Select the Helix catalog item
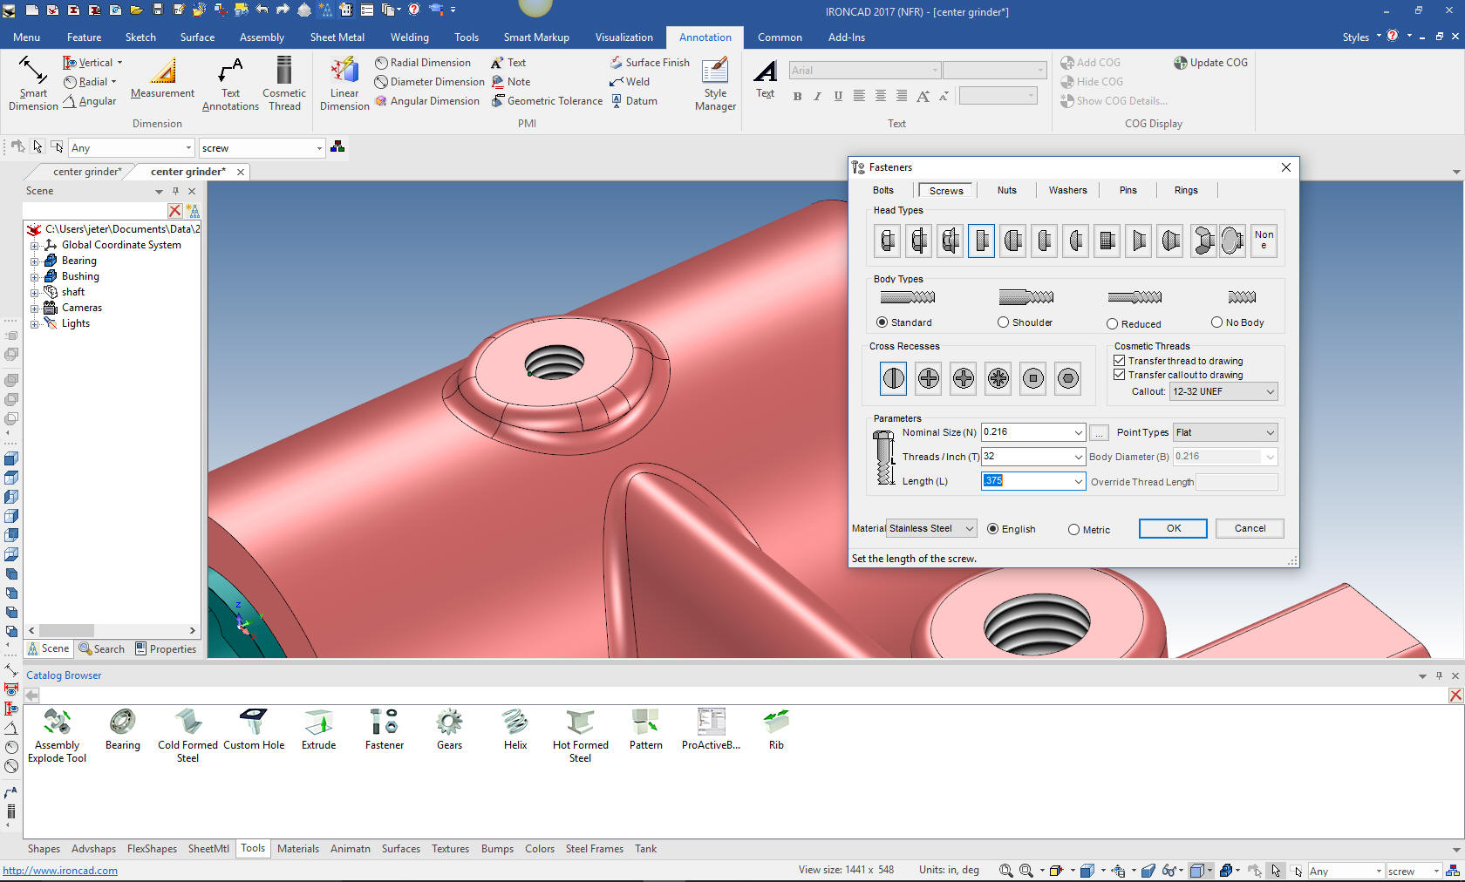 515,729
